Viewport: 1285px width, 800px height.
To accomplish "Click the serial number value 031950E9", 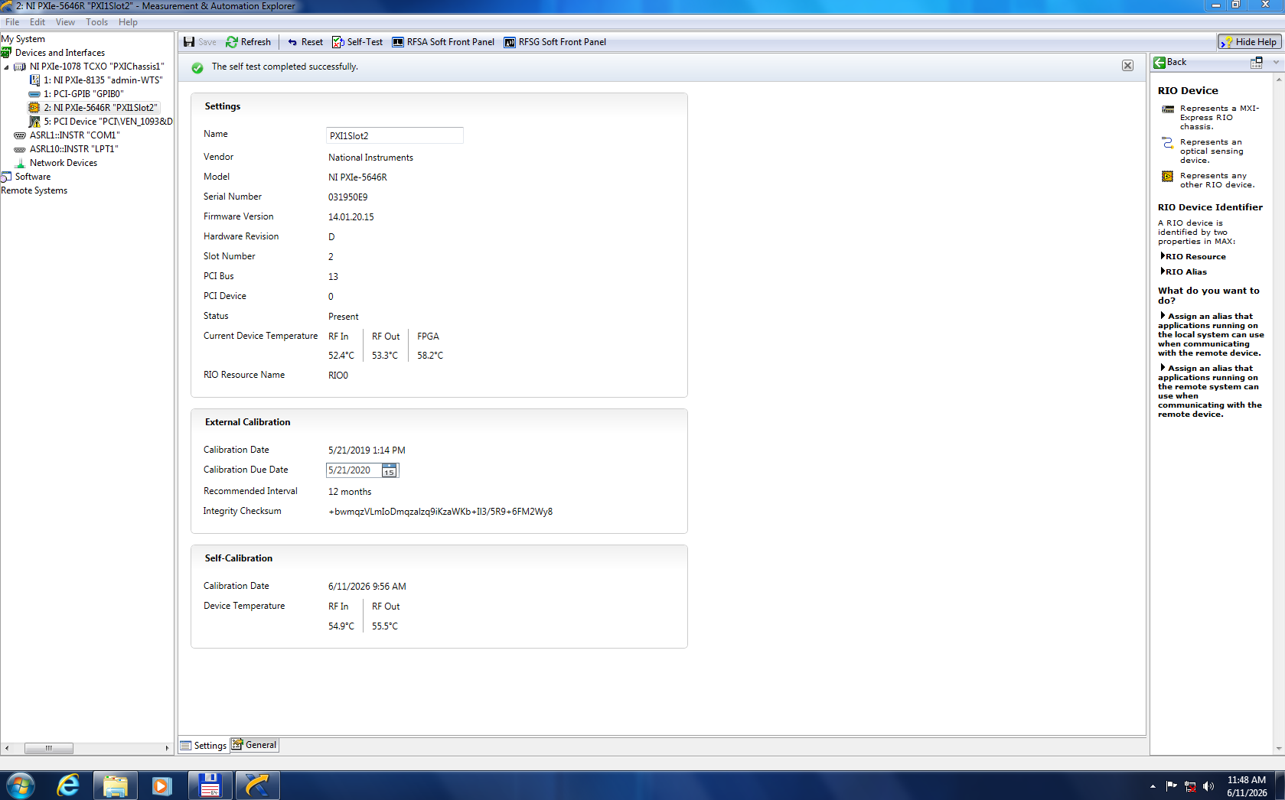I will (347, 197).
